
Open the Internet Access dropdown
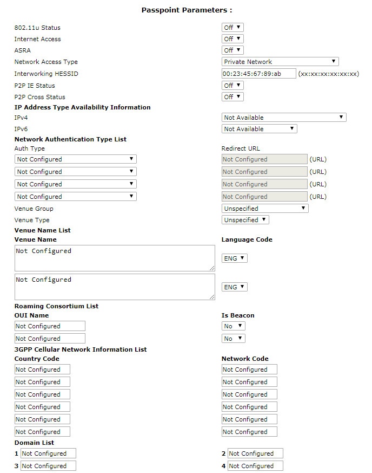coord(232,39)
